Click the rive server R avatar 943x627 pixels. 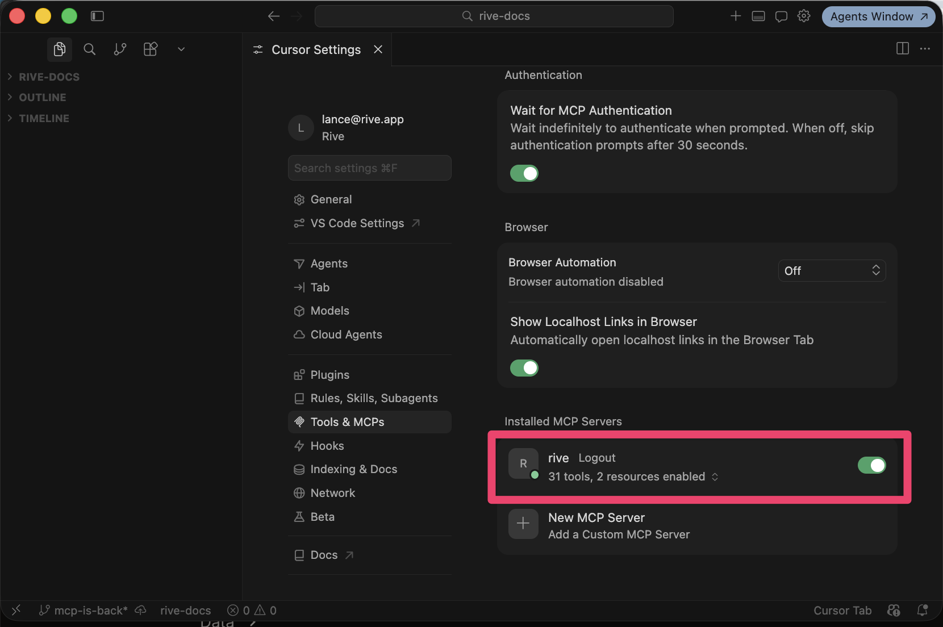pos(523,463)
